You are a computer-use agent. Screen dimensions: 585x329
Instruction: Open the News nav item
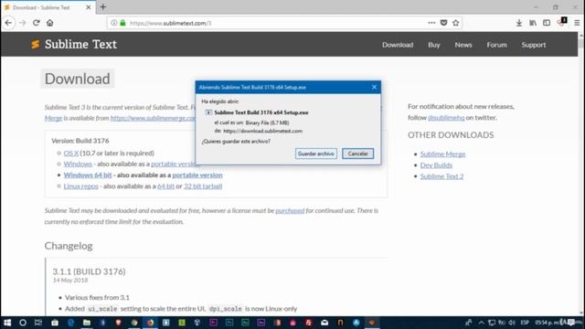(463, 45)
